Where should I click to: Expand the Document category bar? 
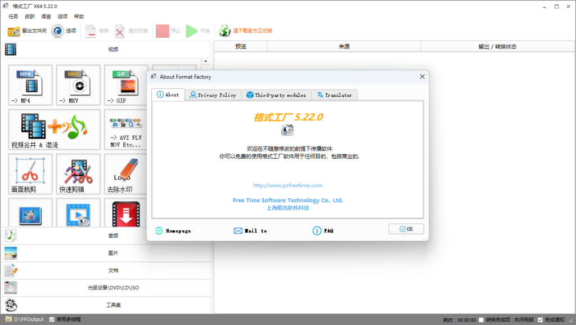click(106, 270)
